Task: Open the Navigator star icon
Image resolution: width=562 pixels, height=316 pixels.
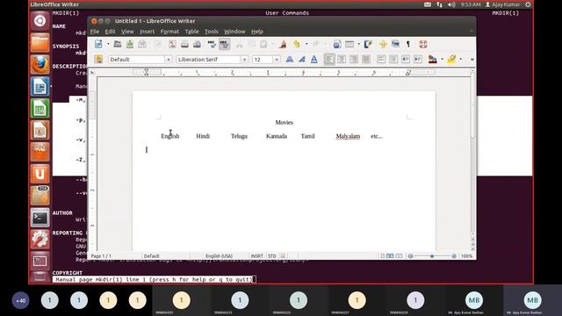Action: (x=383, y=44)
